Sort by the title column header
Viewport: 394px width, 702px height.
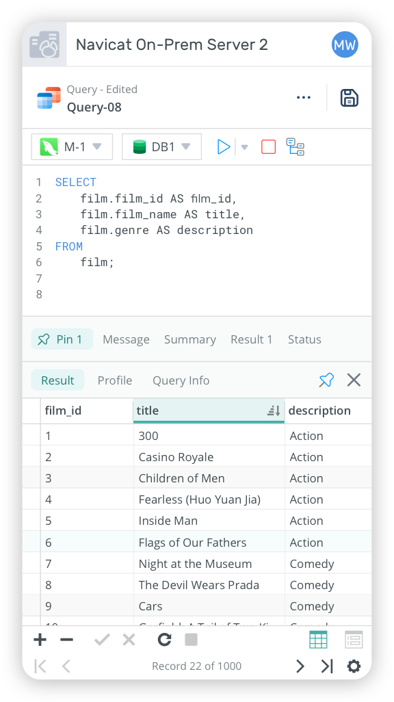[x=209, y=411]
